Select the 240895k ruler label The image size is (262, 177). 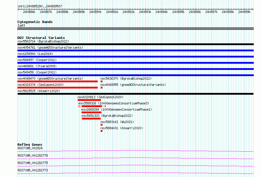coord(178,12)
